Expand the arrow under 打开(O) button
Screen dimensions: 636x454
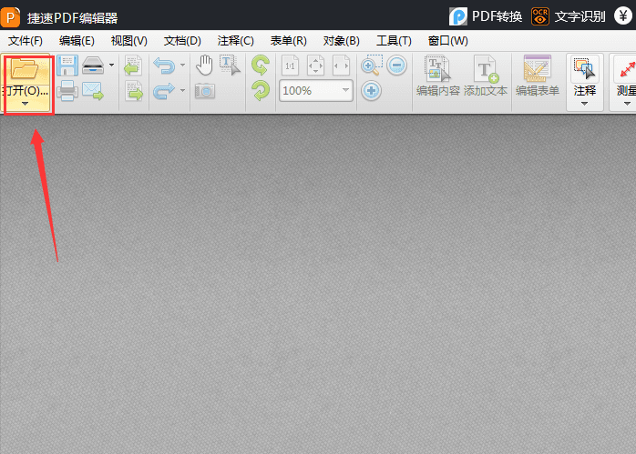click(x=27, y=105)
